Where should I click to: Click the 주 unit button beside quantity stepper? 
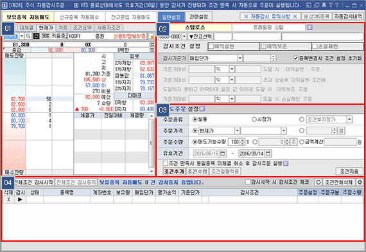pos(293,142)
